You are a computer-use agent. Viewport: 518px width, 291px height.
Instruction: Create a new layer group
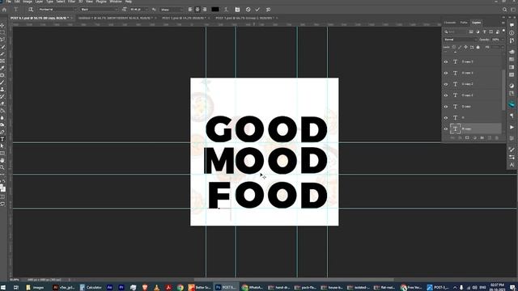click(482, 137)
